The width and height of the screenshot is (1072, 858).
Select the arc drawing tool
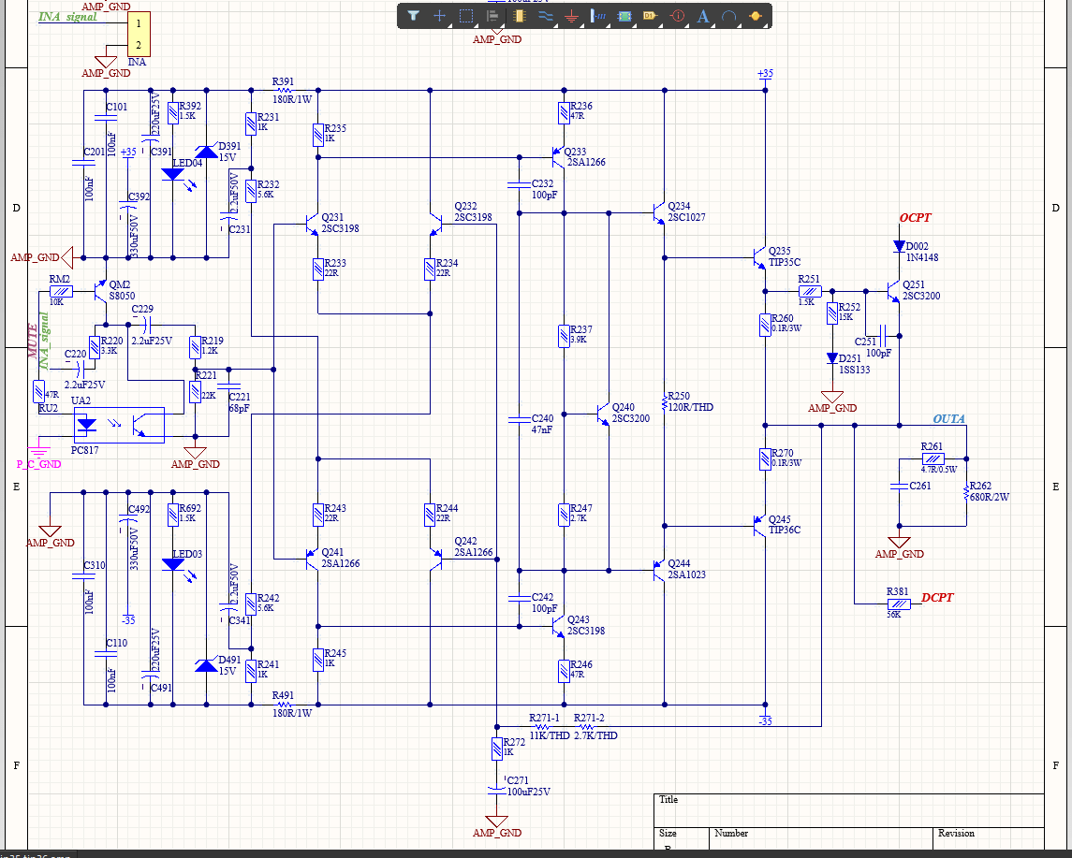point(728,16)
